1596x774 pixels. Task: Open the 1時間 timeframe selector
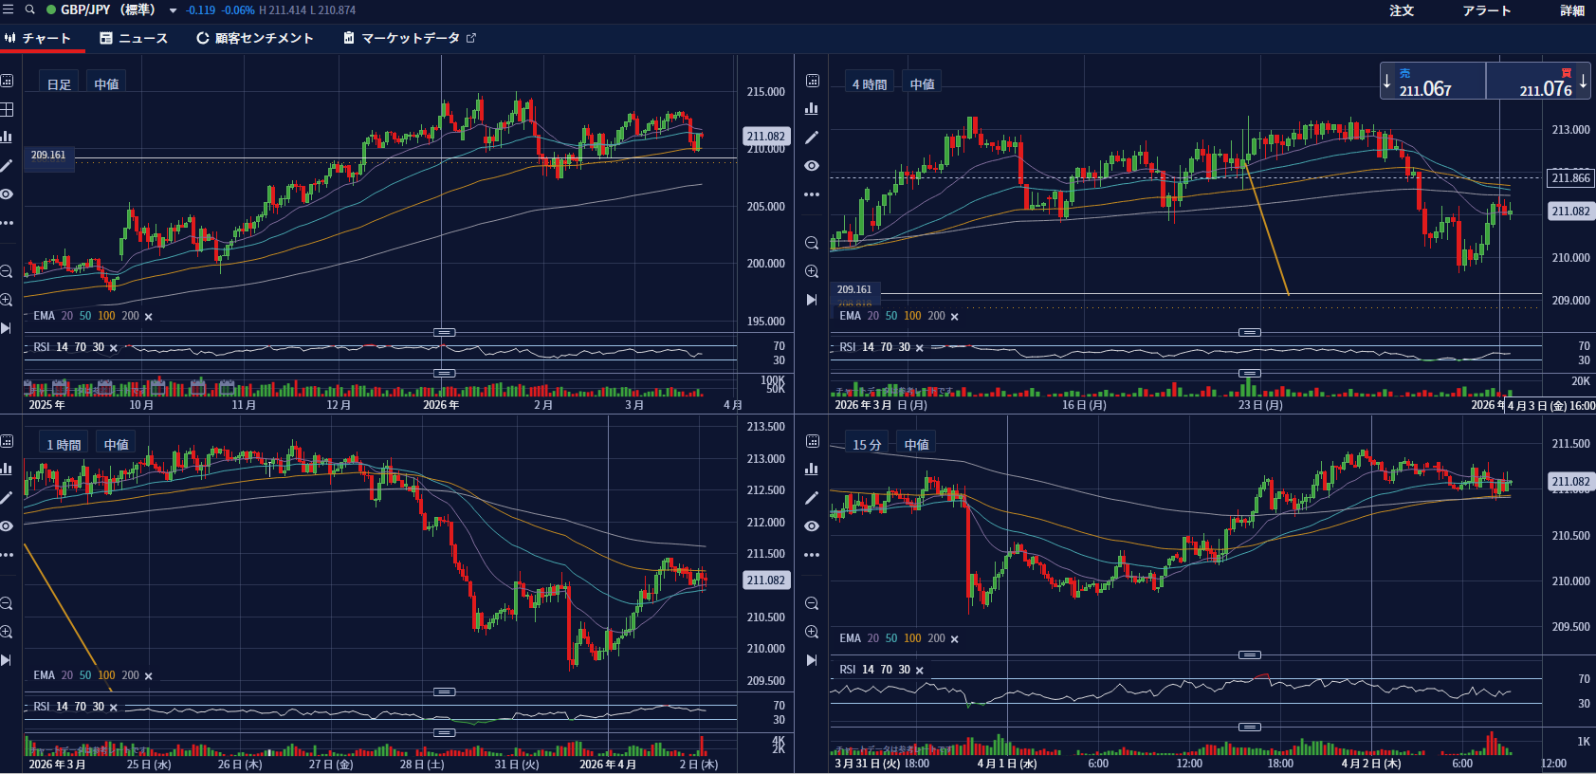coord(64,444)
